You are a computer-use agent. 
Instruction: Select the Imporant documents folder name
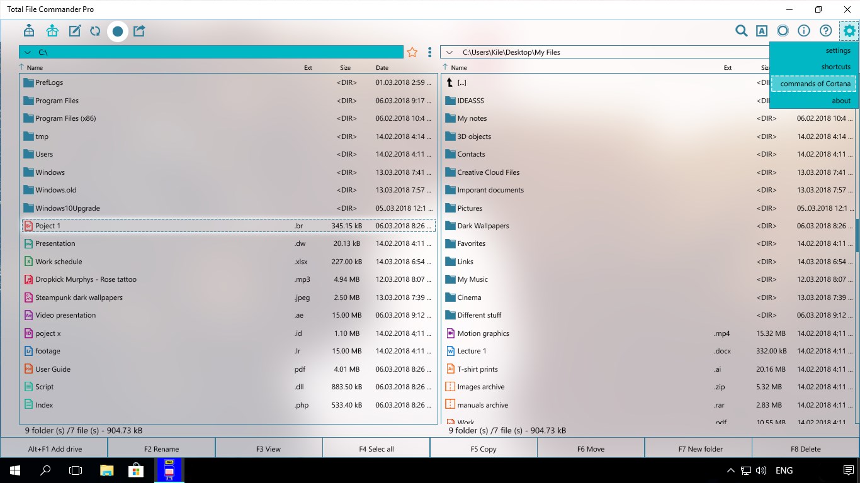[490, 190]
